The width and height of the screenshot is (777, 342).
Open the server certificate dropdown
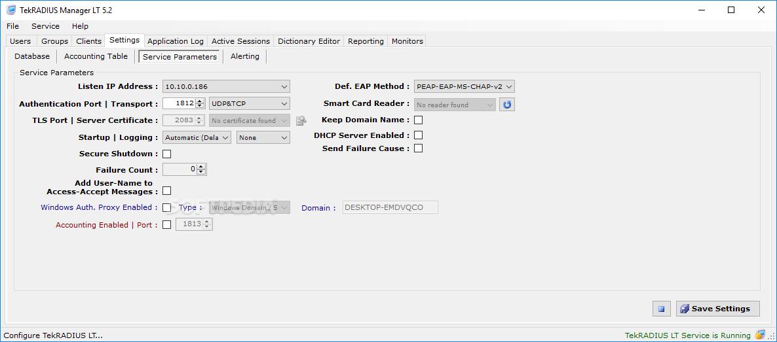click(x=250, y=120)
